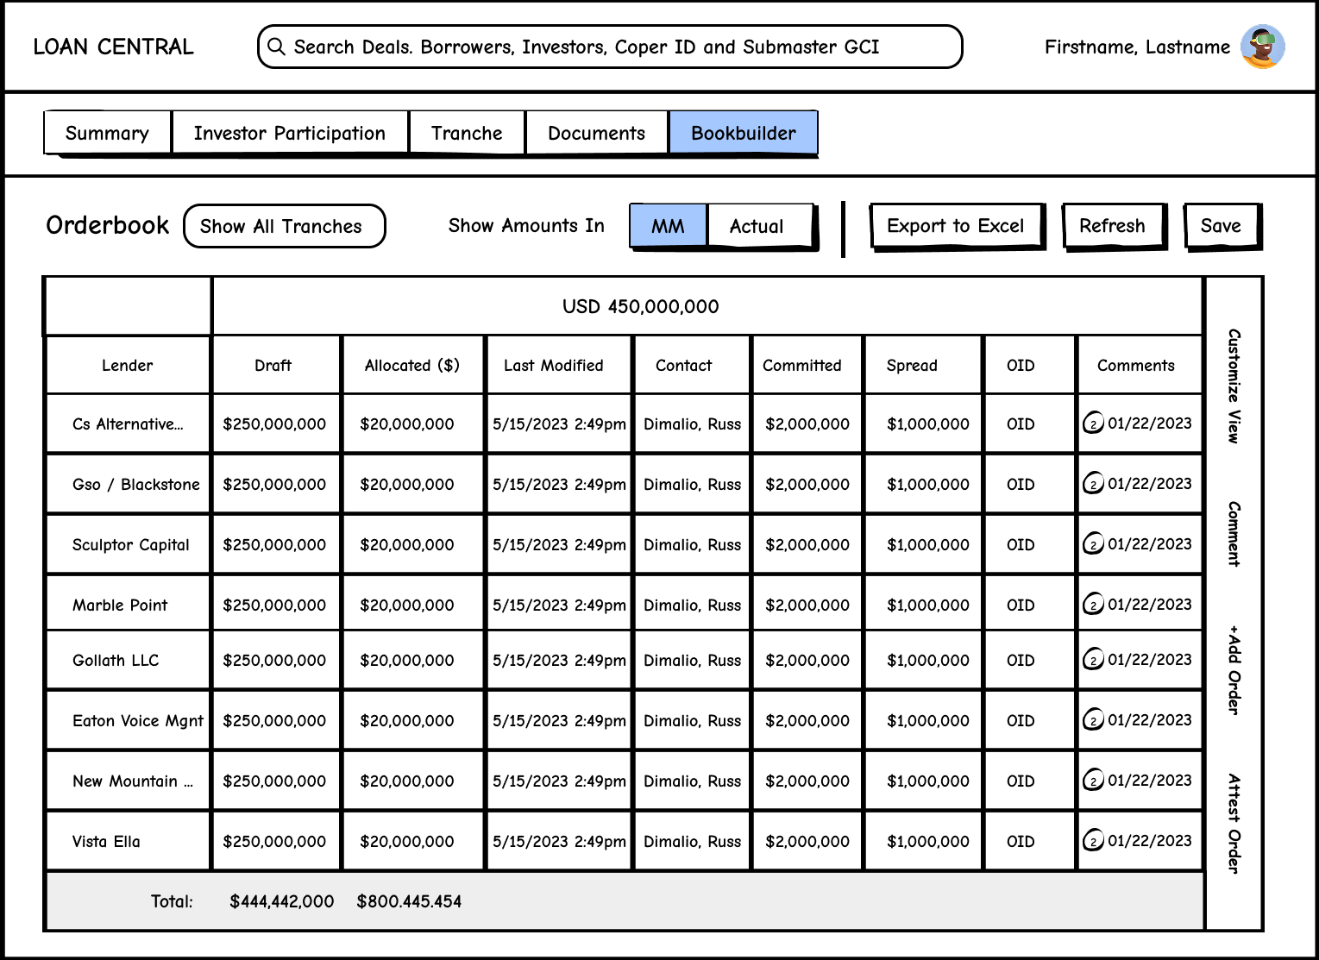This screenshot has height=960, width=1319.
Task: Select lender Gso / Blackstone
Action: click(x=136, y=484)
